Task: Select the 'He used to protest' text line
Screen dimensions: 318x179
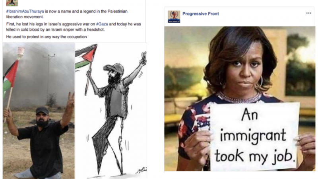Action: coord(47,37)
